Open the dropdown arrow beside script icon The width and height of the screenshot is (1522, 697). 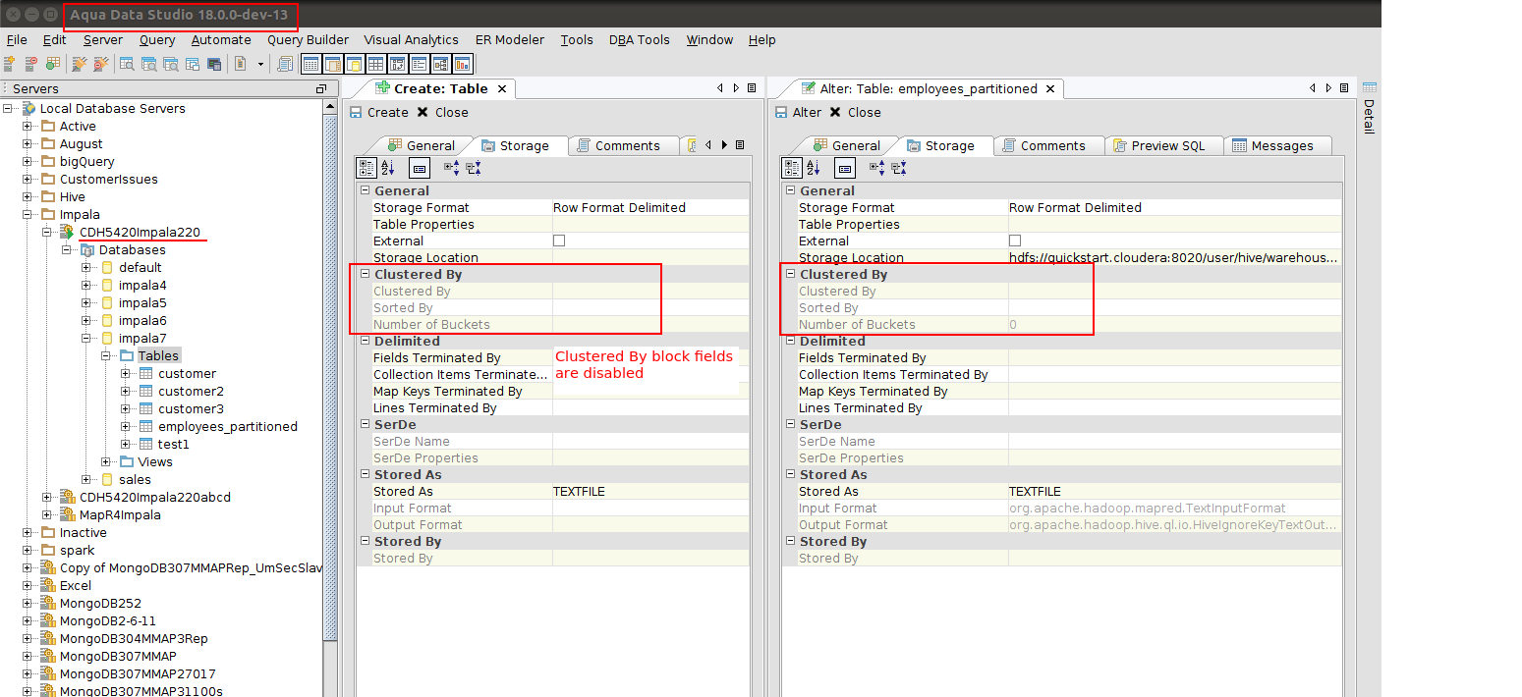point(260,64)
